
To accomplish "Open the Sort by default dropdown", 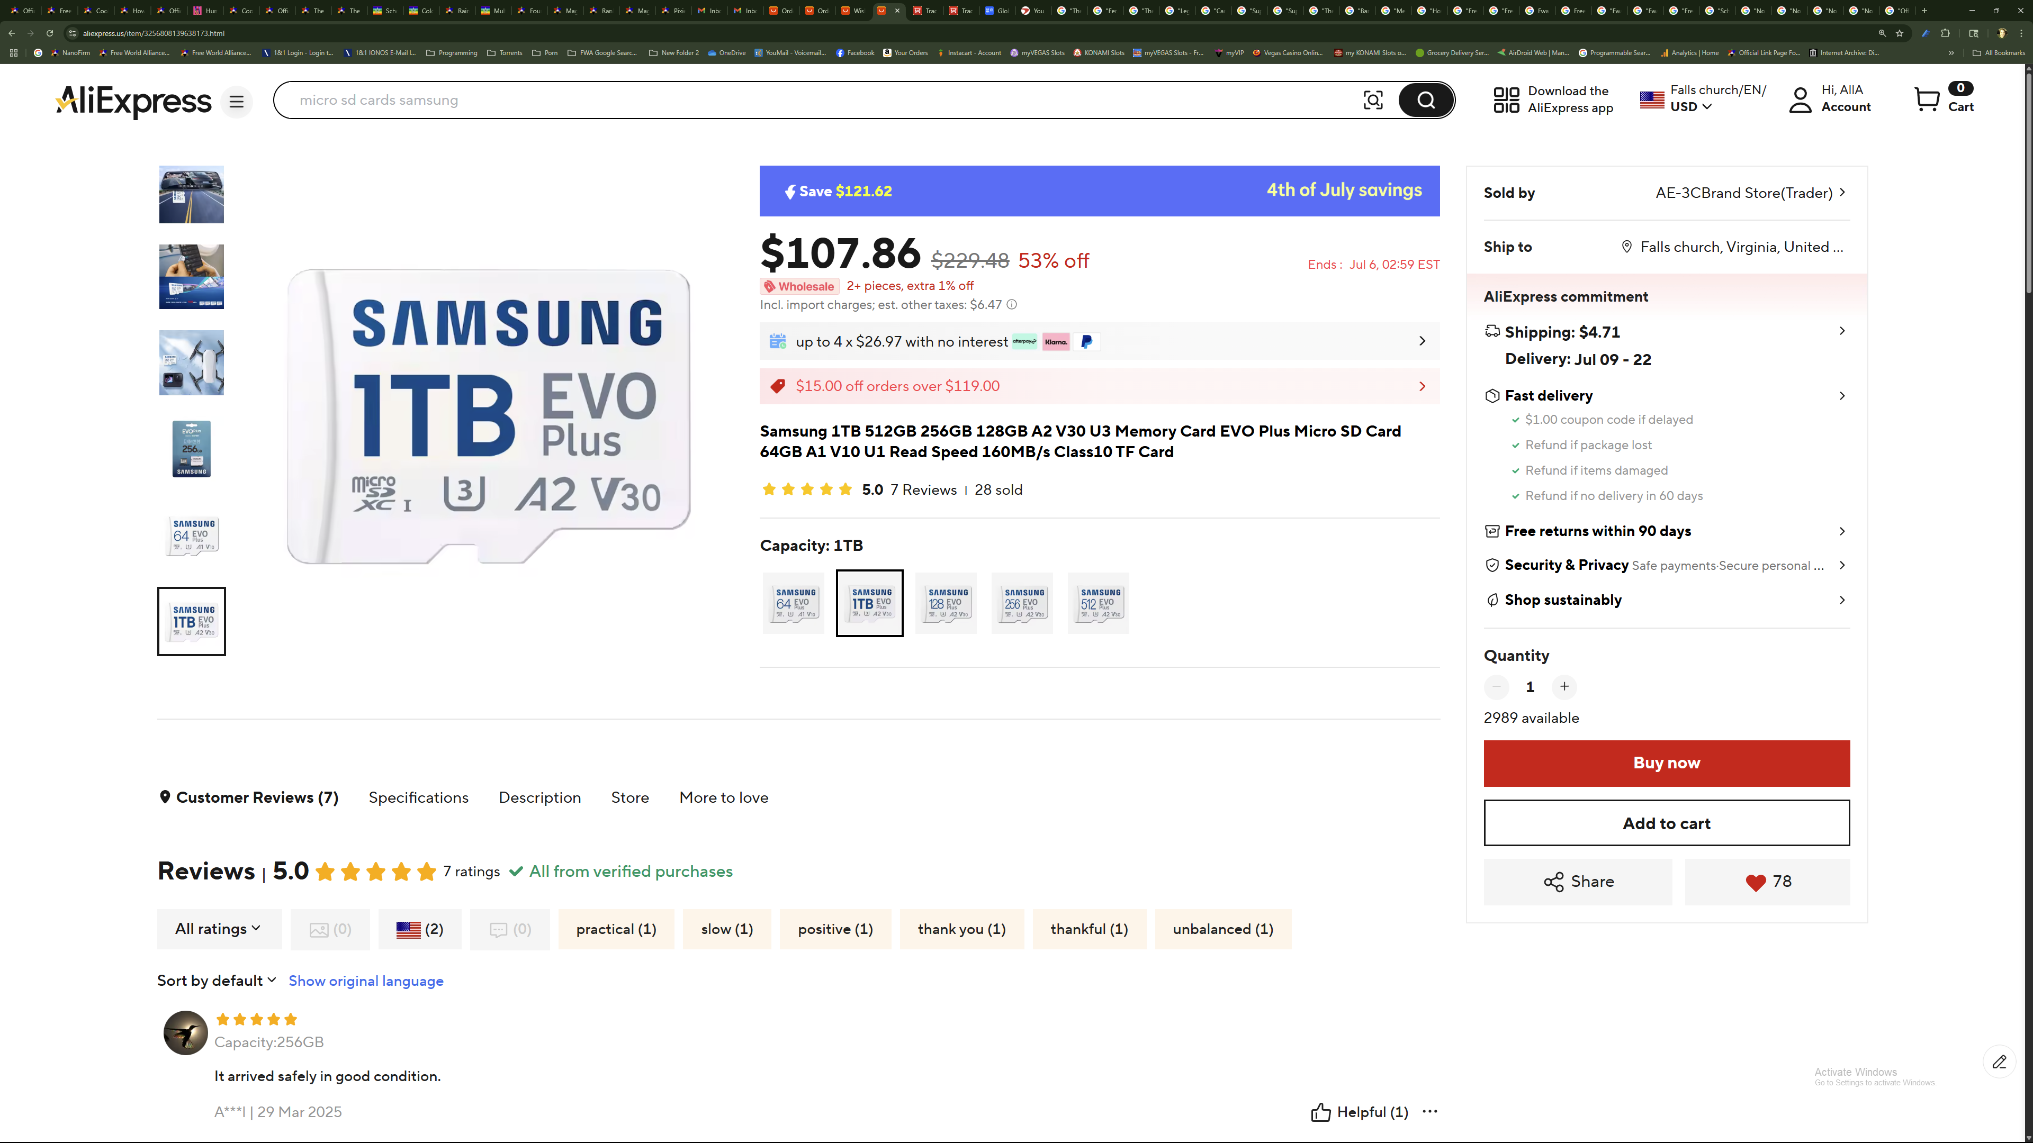I will (216, 981).
